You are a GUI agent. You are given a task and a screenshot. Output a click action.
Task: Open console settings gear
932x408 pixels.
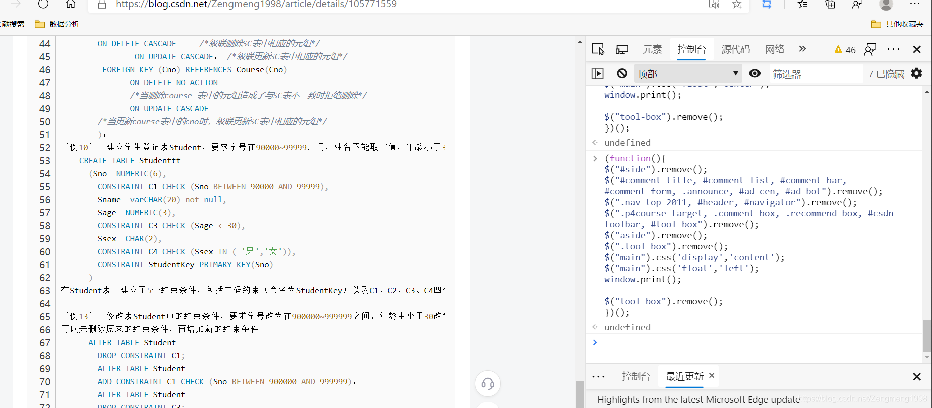tap(916, 73)
